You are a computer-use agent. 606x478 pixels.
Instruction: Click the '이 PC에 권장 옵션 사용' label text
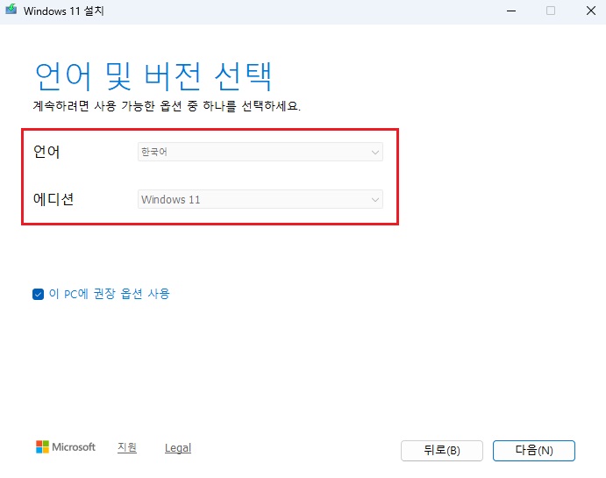[x=110, y=294]
